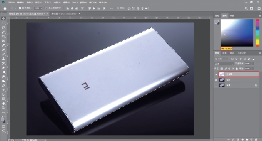Open the layer blend mode dropdown
The width and height of the screenshot is (262, 141).
(x=224, y=64)
